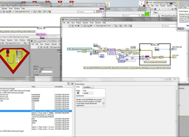Open Help menu in FPGA_SystemOpen block diagram
This screenshot has height=137, width=189.
[104, 23]
